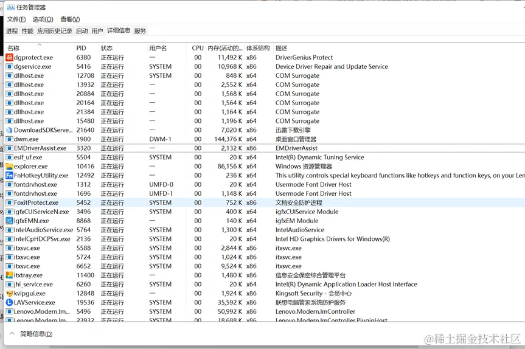525x349 pixels.
Task: Click the esif_uf.exe process icon
Action: pos(9,157)
